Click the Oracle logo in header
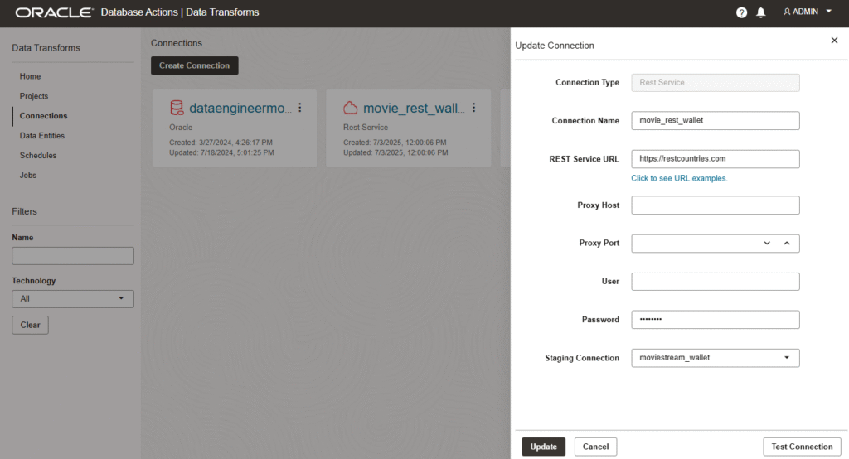Screen dimensions: 849x459 click(x=53, y=12)
